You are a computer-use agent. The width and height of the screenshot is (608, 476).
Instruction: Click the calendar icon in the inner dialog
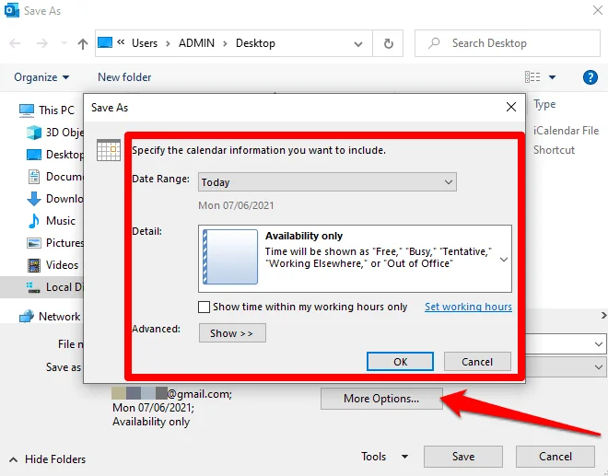pos(109,150)
